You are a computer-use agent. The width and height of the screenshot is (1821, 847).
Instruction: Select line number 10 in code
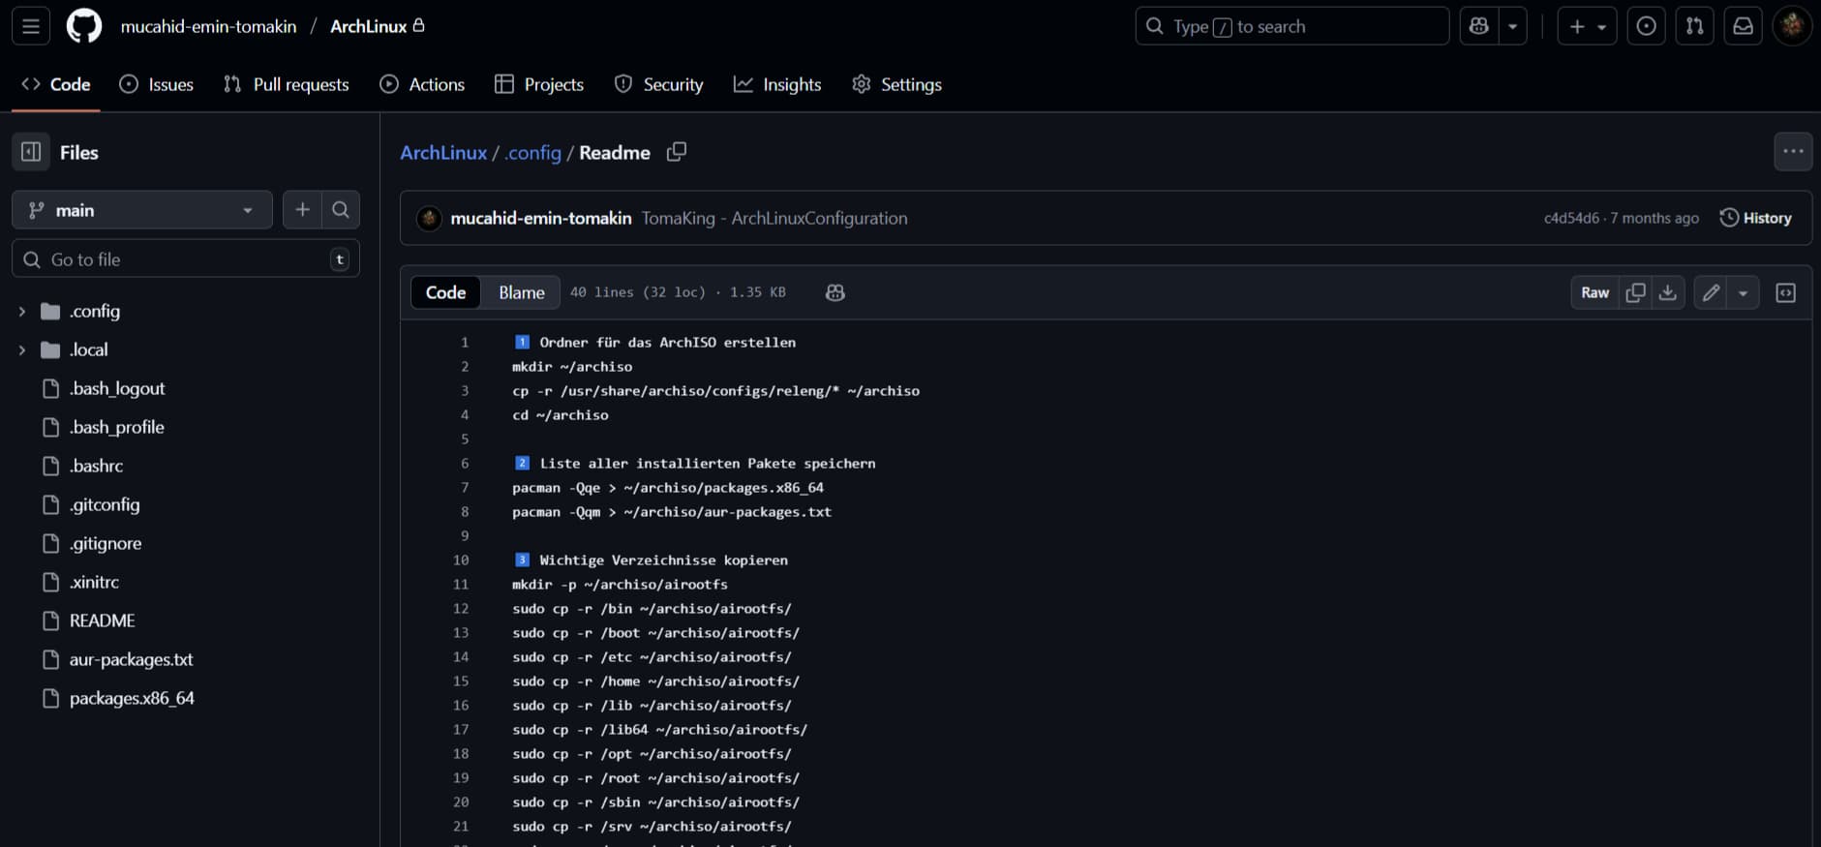coord(461,560)
